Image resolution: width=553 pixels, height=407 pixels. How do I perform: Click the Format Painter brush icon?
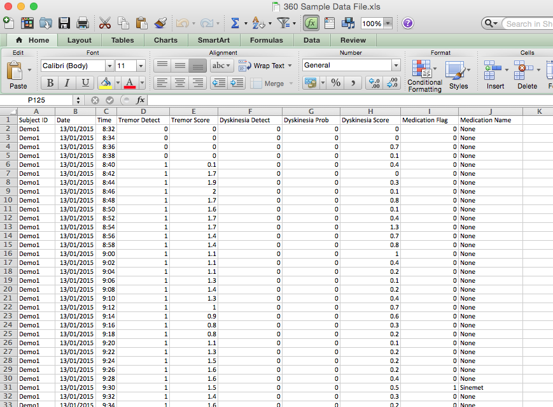tap(160, 24)
